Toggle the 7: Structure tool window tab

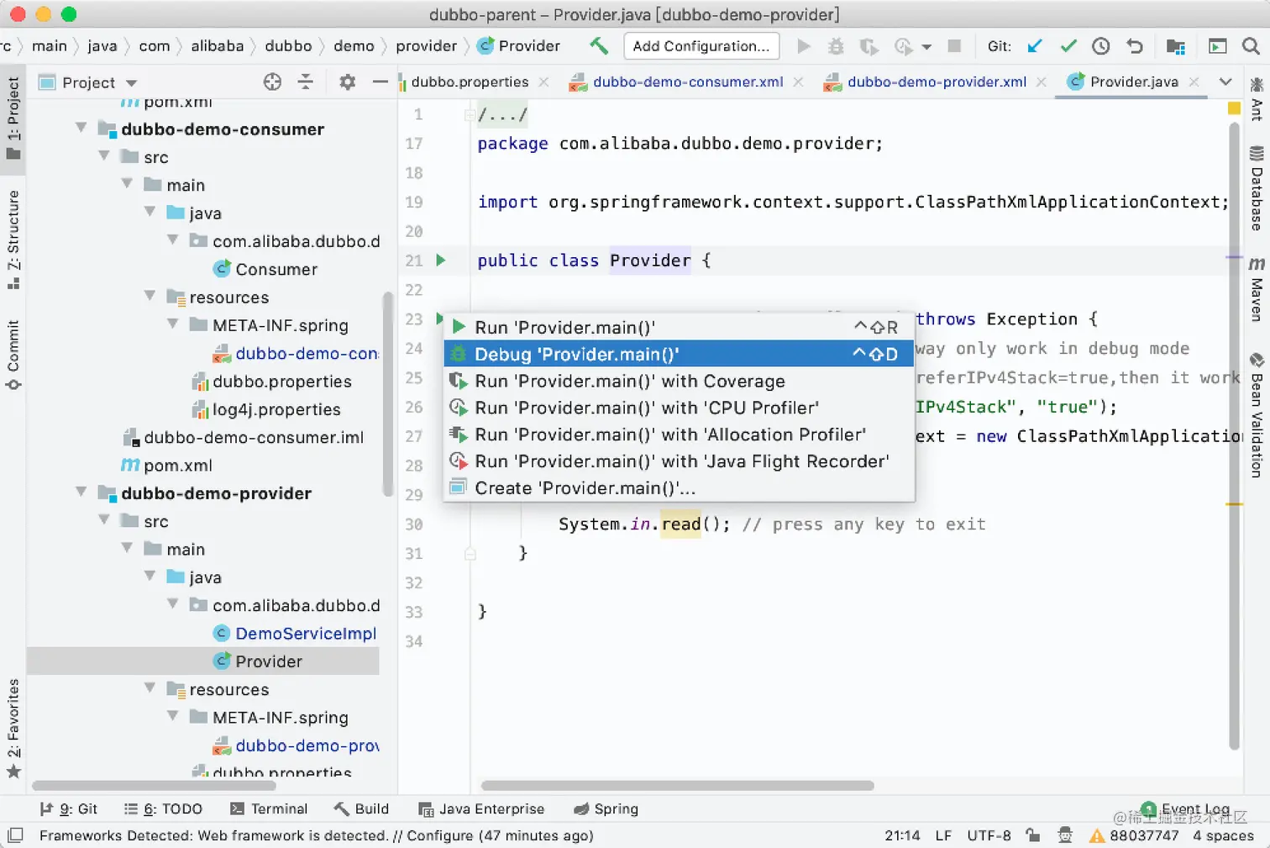[13, 240]
